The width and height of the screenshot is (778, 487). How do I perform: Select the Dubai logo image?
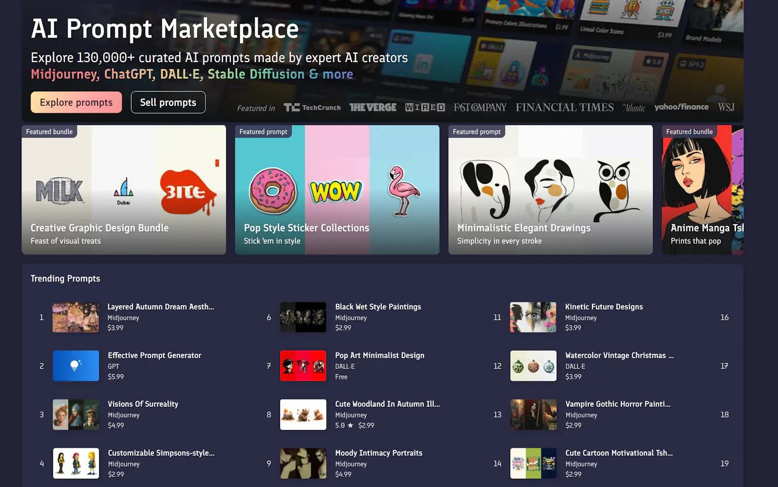pyautogui.click(x=124, y=191)
